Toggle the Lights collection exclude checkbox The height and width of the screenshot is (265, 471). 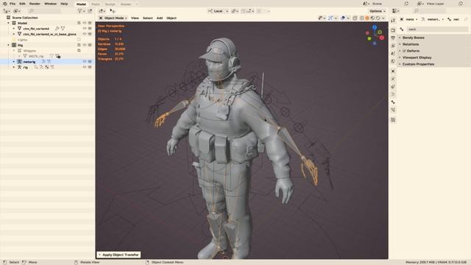[79, 40]
